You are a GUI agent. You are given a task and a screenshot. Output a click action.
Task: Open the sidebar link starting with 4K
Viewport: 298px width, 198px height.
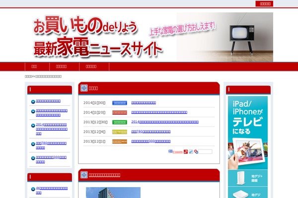pos(52,191)
